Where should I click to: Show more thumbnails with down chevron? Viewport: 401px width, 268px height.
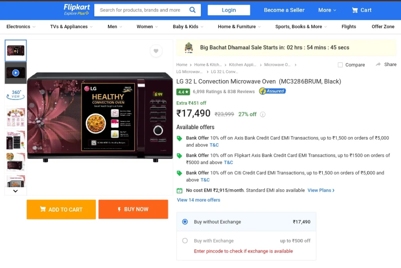coord(15,191)
